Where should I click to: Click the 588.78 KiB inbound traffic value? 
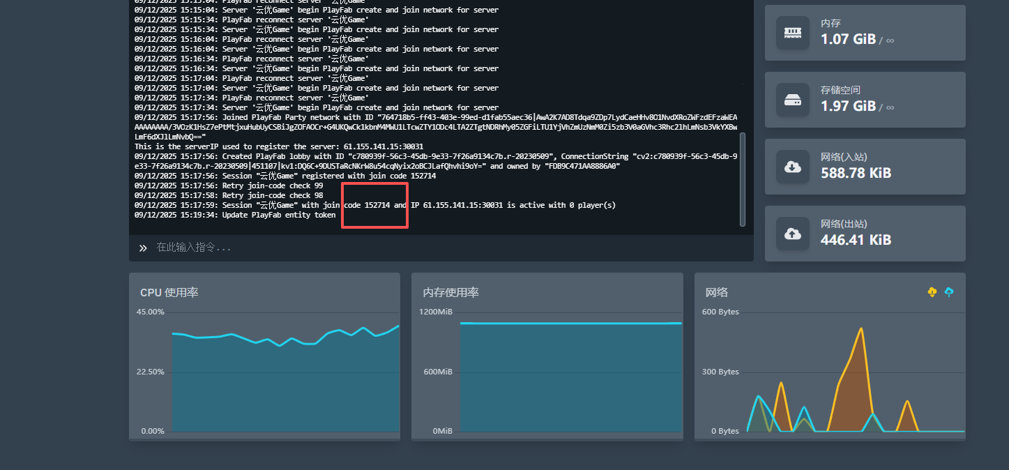(x=856, y=174)
